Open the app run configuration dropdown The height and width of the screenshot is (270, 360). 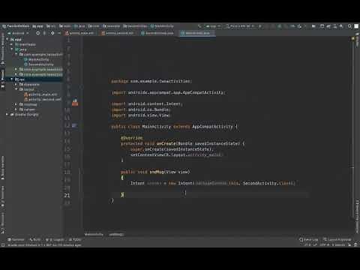coord(212,26)
